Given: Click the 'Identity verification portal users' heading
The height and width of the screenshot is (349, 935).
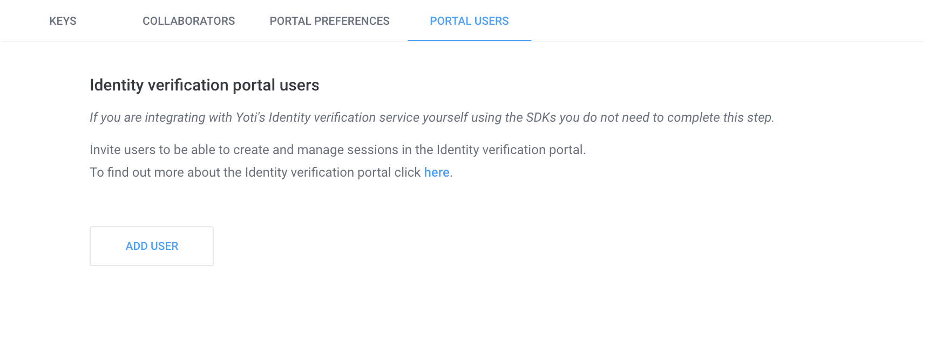Looking at the screenshot, I should point(204,85).
